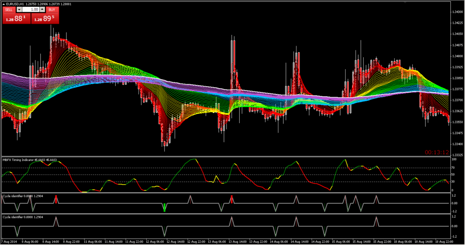465x245 pixels.
Task: Click the SELL button
Action: [9, 9]
